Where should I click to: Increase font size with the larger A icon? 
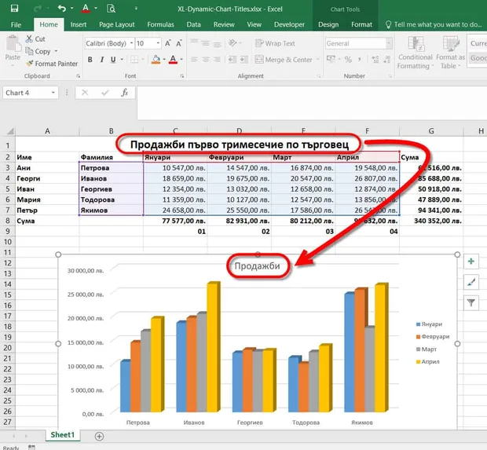168,43
